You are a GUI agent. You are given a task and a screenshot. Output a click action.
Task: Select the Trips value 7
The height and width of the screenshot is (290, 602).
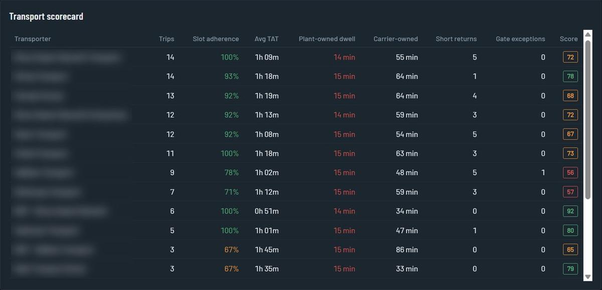172,192
